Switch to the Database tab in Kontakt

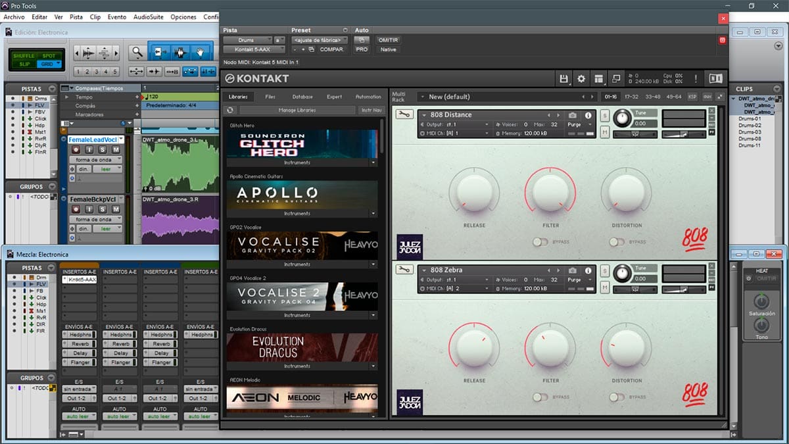(x=302, y=97)
